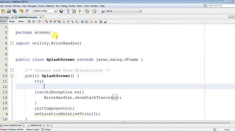Click screen.SplashScreen in the breadcrumb bar
This screenshot has height=132, width=235.
(12, 125)
